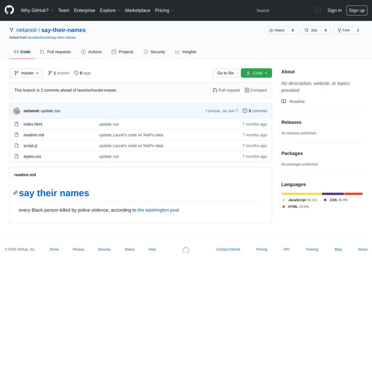
Task: Click yellow JavaScript segment of language bar
Action: [301, 194]
